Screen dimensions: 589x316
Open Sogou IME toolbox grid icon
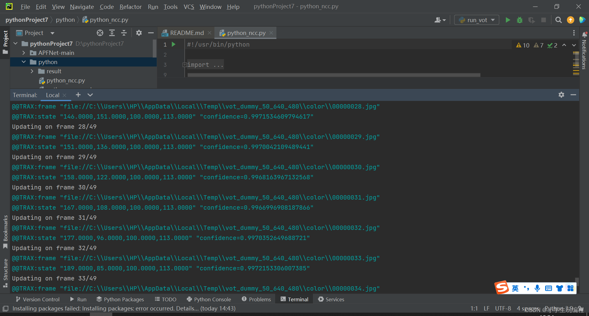[571, 288]
